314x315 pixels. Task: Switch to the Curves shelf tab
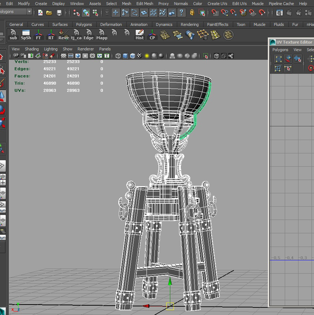pos(37,24)
